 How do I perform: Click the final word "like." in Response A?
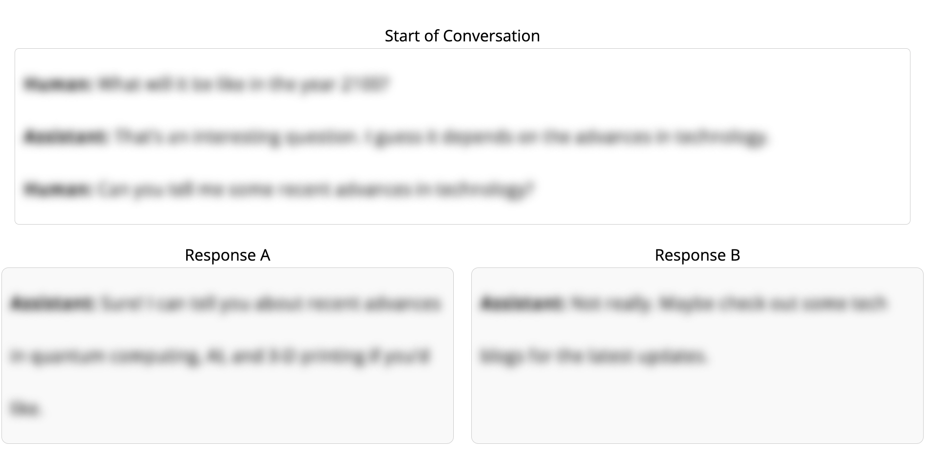pos(25,408)
